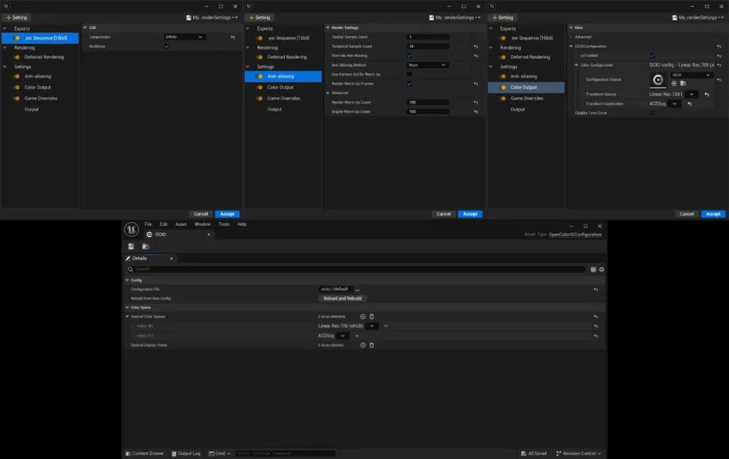
Task: Add element to Desired Color Spaces array
Action: pyautogui.click(x=362, y=317)
